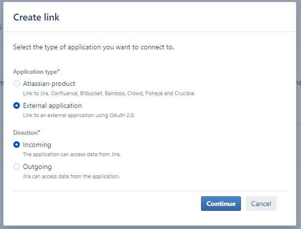Click the OAuth 2.0 description text
This screenshot has width=301, height=229.
(79, 115)
